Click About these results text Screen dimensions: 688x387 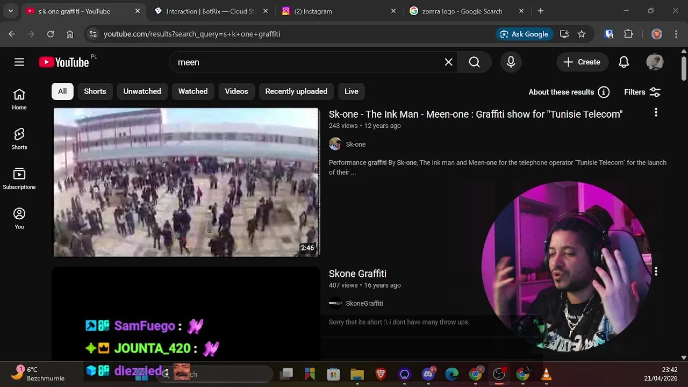561,92
